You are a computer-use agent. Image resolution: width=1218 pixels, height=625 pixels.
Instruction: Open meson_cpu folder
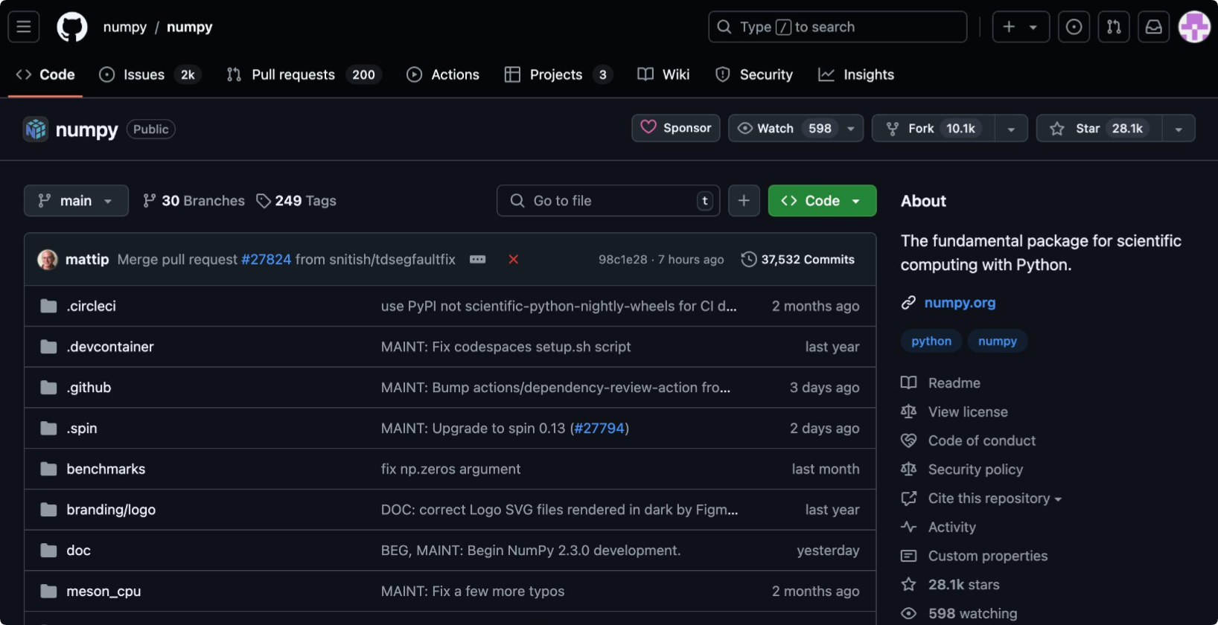[x=103, y=592]
